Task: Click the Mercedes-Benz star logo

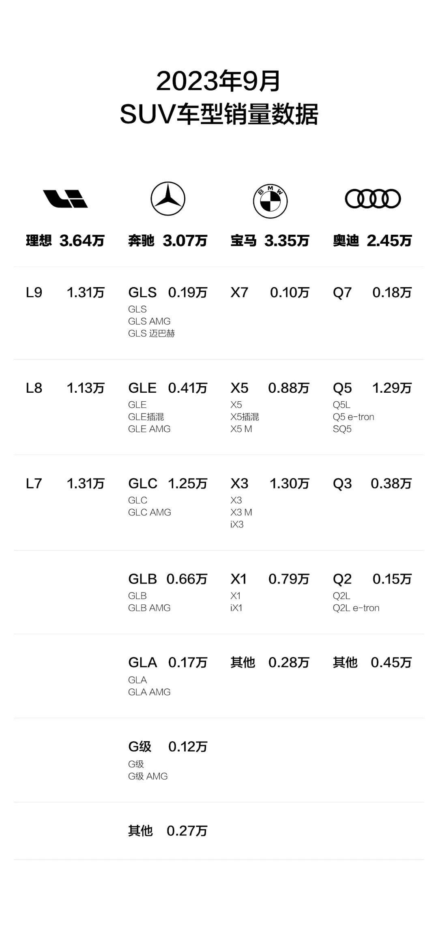Action: 168,199
